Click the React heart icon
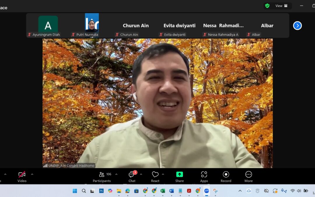Viewport: 315px width, 197px height. tap(155, 175)
